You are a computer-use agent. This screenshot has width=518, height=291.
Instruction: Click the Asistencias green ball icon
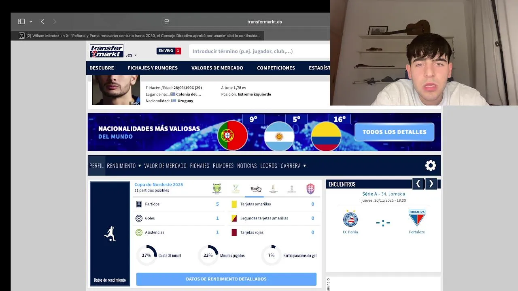(x=139, y=232)
